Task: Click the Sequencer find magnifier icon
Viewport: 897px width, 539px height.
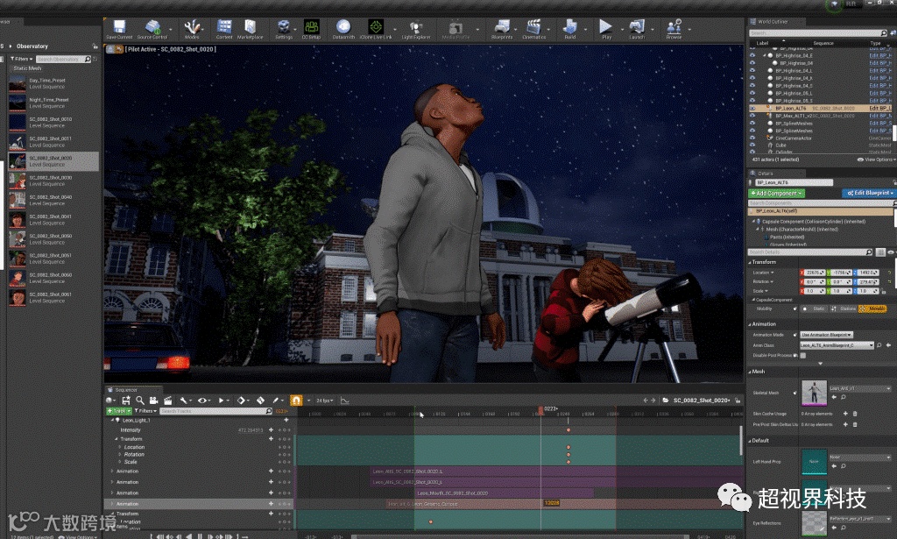Action: click(x=139, y=401)
